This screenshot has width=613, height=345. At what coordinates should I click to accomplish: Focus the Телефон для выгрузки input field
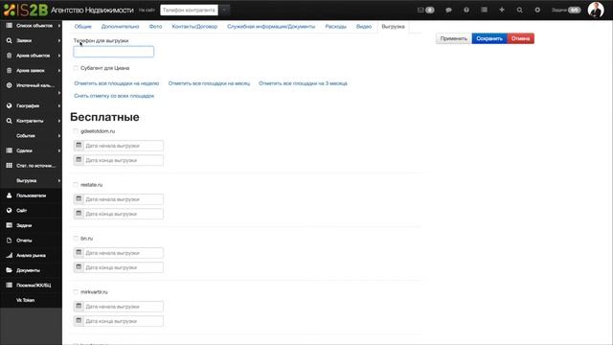point(113,52)
